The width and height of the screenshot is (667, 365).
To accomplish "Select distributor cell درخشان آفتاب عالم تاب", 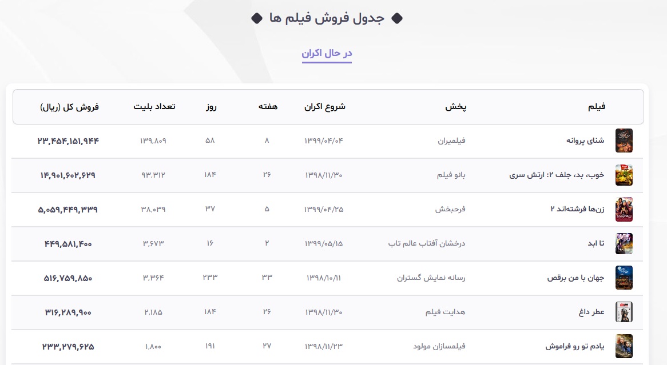I will [427, 243].
